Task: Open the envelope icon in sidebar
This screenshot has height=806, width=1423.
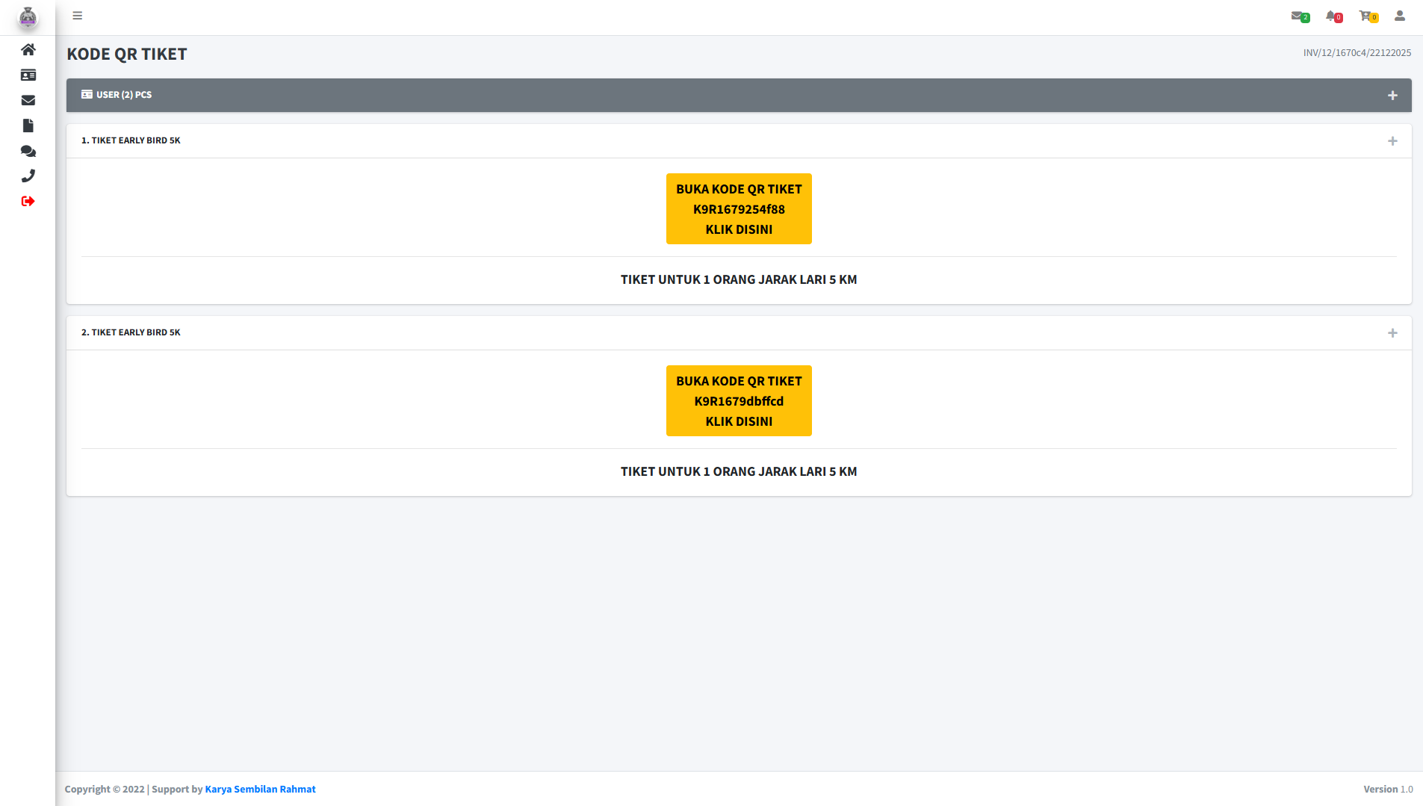Action: [x=28, y=100]
